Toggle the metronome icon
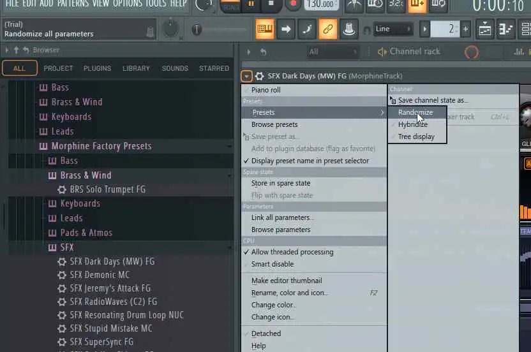Viewport: 531px width, 352px height. pos(354,4)
